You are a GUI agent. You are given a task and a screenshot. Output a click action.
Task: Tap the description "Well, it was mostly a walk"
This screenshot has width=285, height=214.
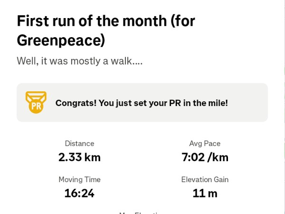point(79,61)
